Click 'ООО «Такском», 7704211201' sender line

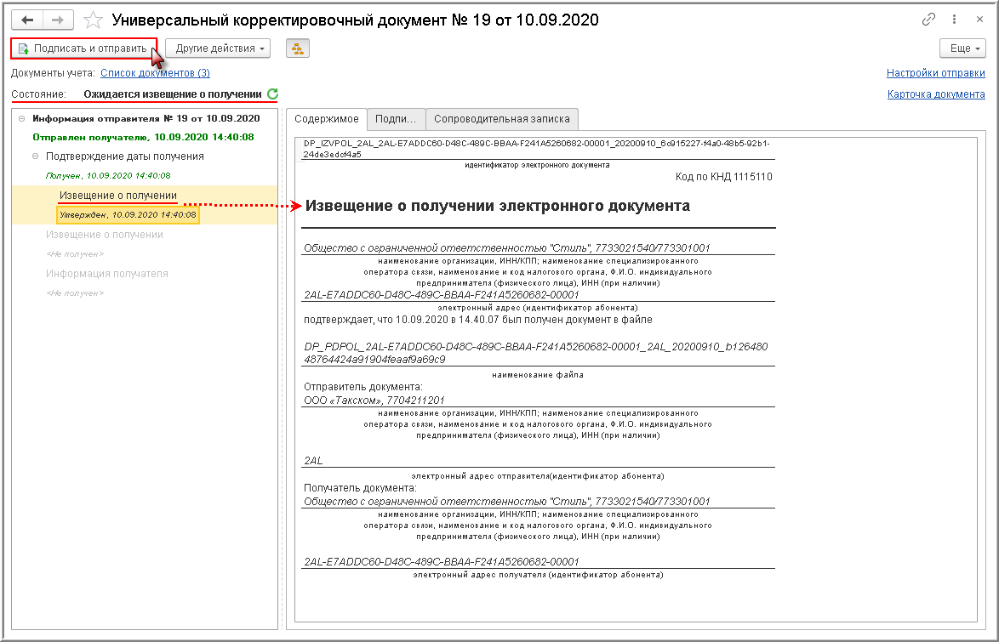374,401
